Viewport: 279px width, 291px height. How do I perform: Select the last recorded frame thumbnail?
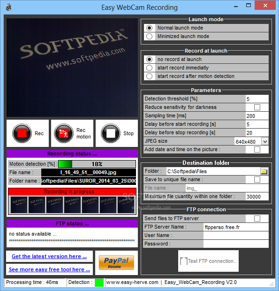pyautogui.click(x=126, y=205)
